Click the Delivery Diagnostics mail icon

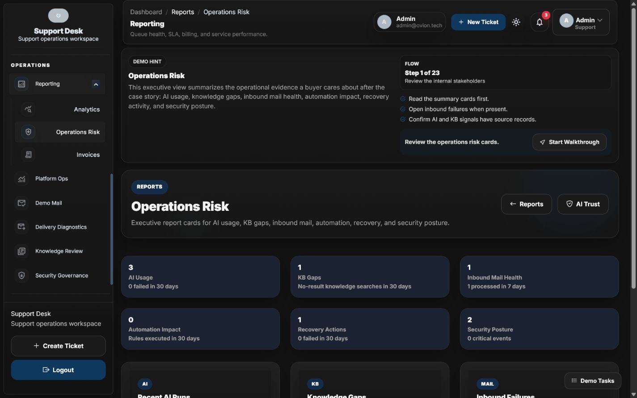[x=21, y=227]
